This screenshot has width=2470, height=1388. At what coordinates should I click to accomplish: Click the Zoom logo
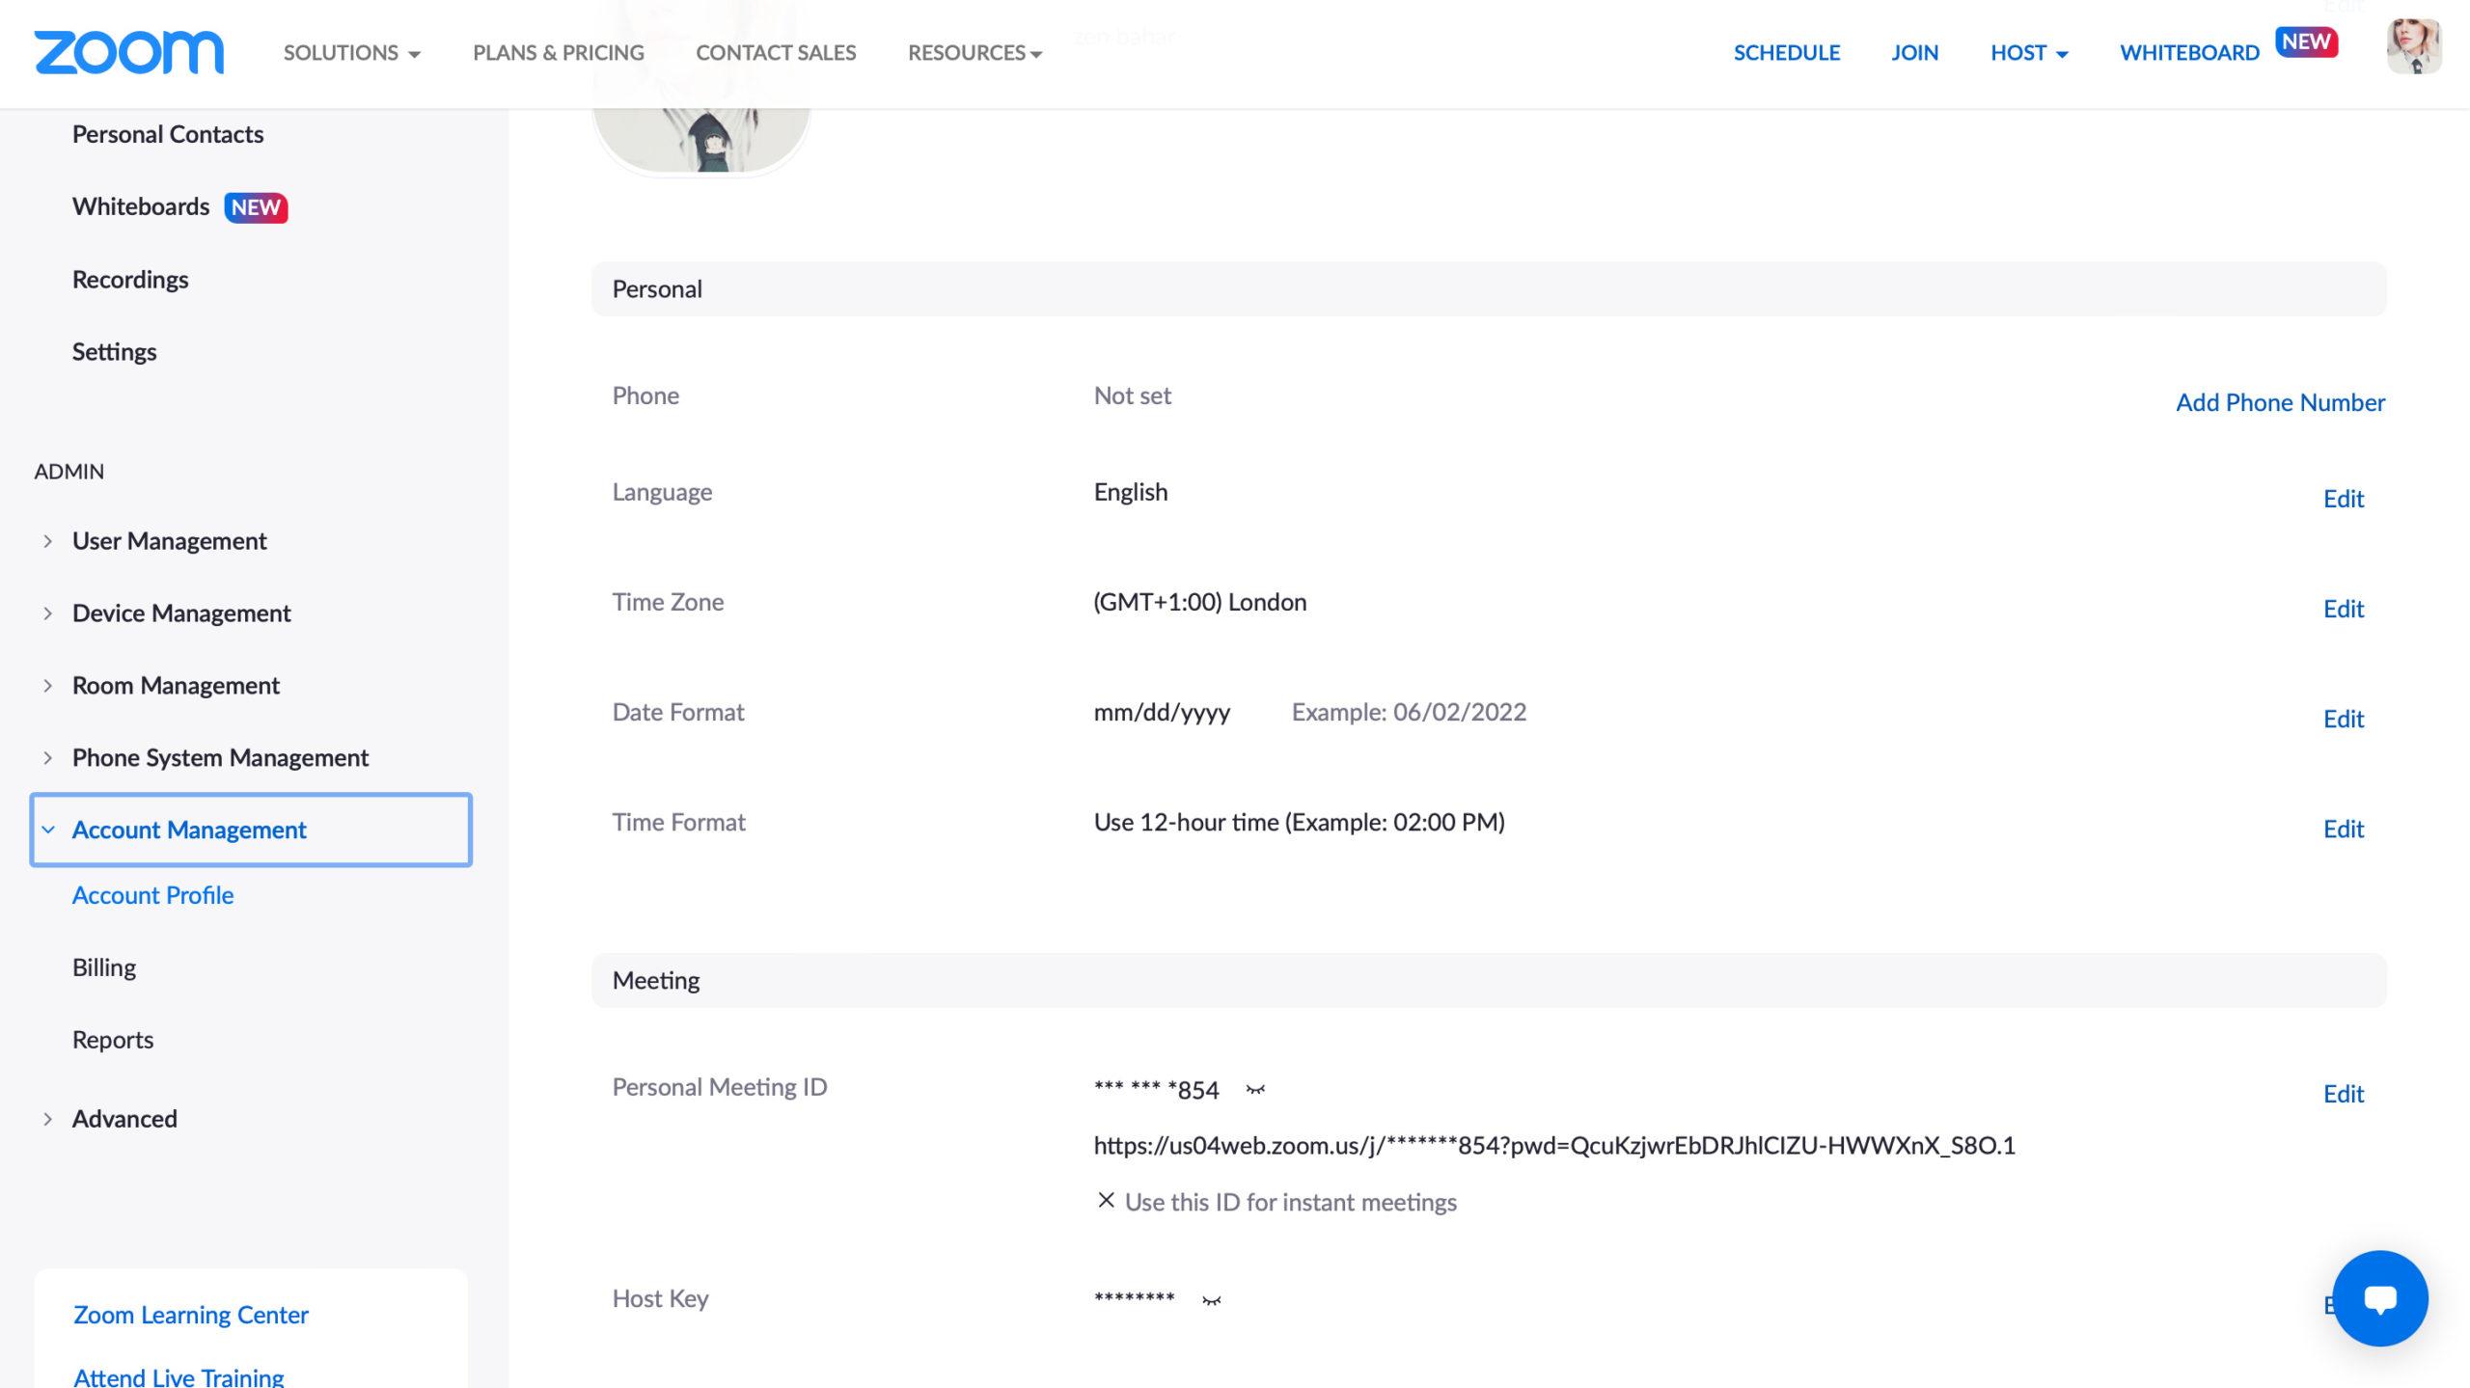point(129,52)
